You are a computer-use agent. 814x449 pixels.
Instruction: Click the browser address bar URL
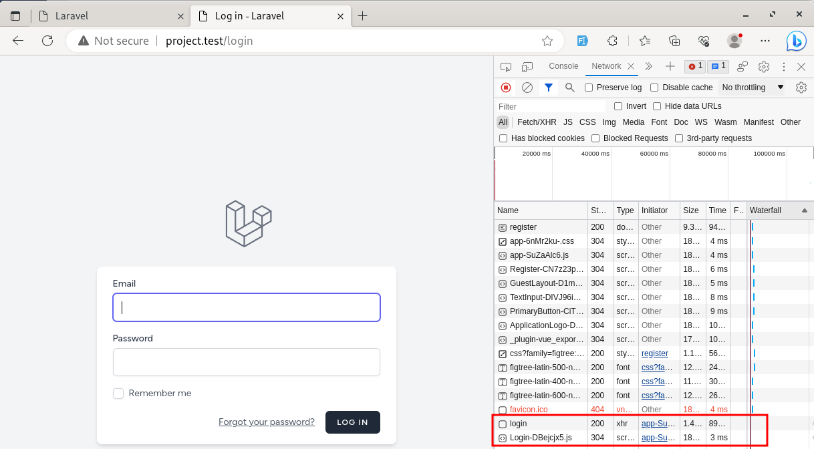click(209, 41)
